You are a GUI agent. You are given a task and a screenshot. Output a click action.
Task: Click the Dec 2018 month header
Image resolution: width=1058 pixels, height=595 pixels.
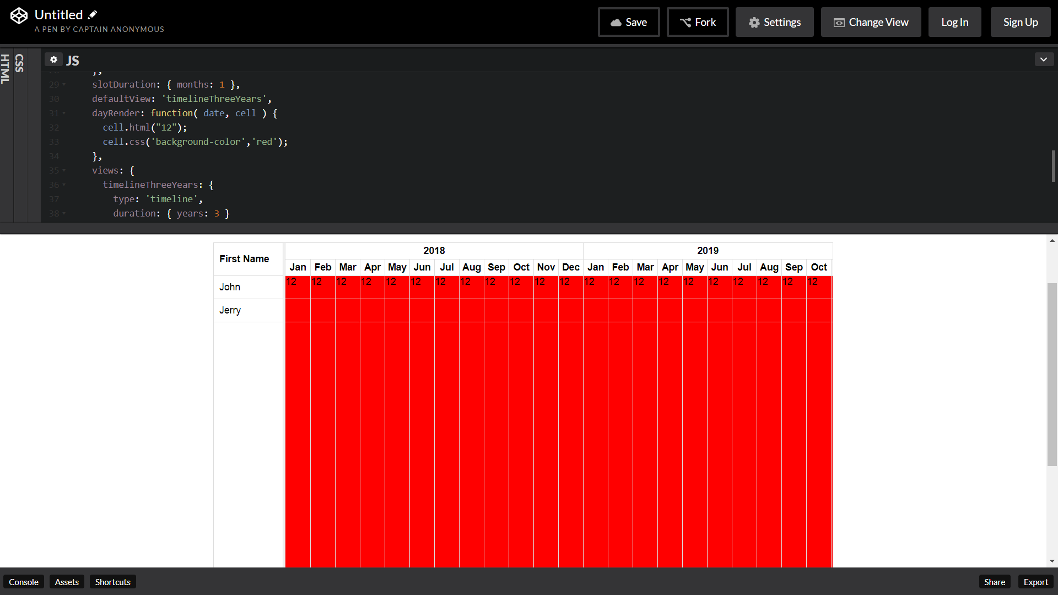pyautogui.click(x=571, y=267)
